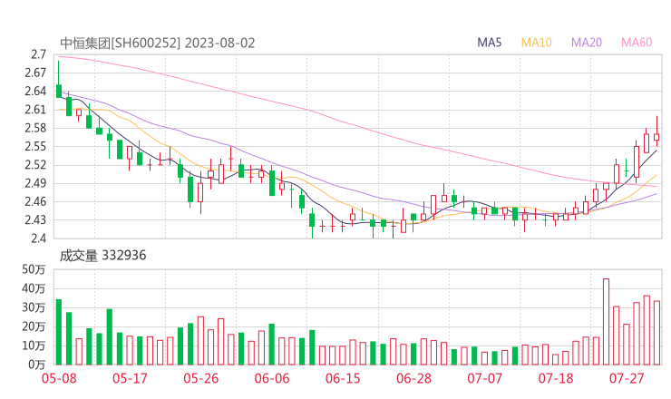Click the 2.4 price axis label
The image size is (671, 399).
coord(38,238)
